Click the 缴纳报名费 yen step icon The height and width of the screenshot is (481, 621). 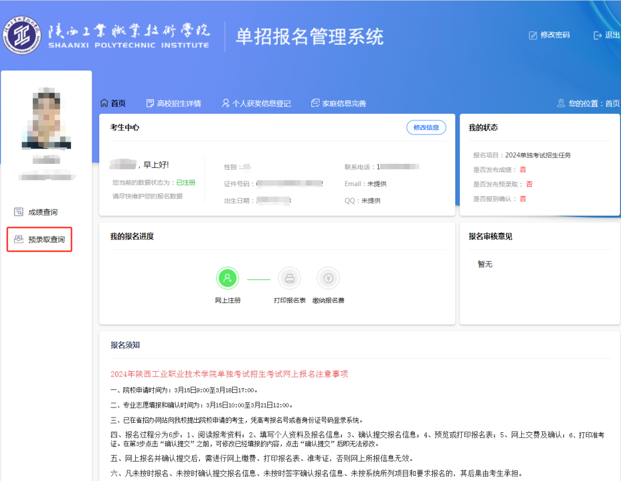(x=328, y=278)
